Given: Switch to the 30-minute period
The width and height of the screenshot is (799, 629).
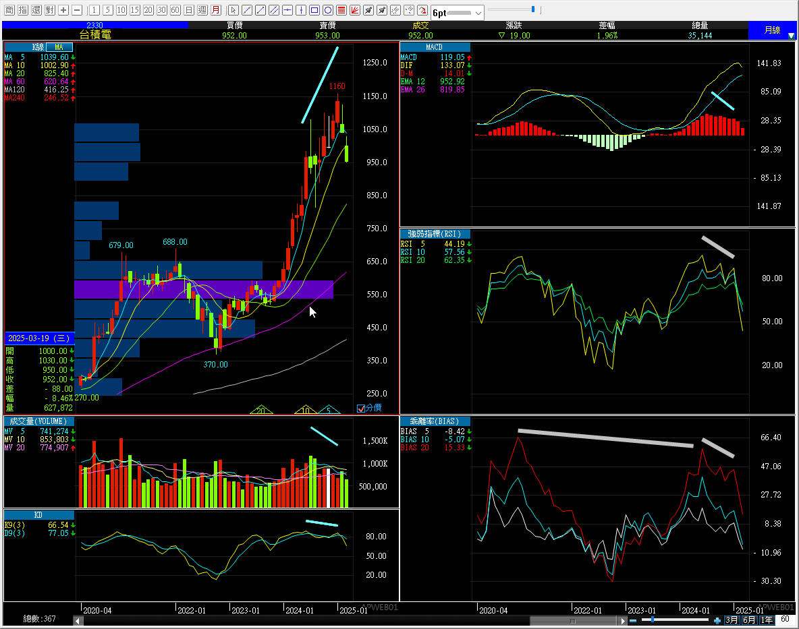Looking at the screenshot, I should 162,9.
